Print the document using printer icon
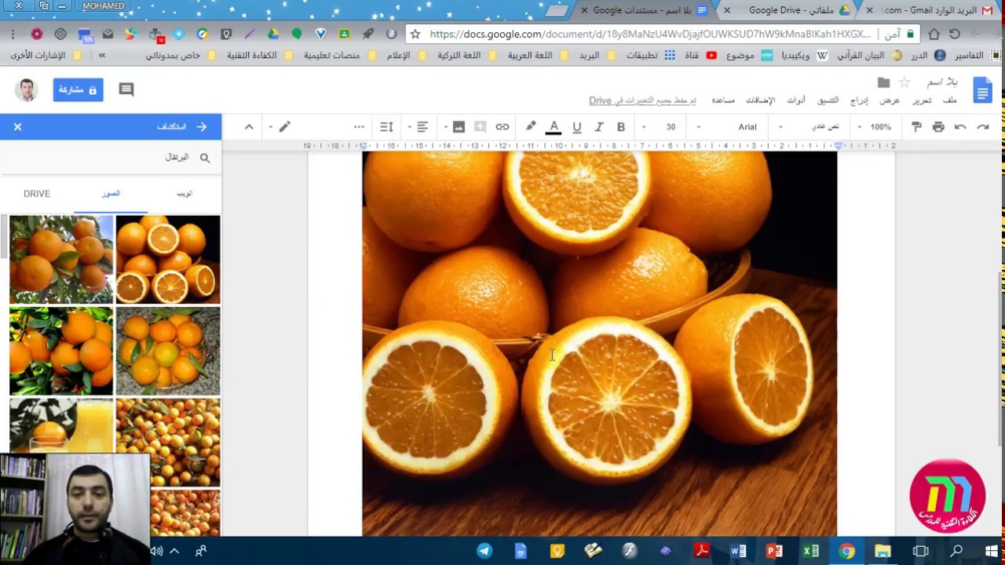 (x=938, y=127)
